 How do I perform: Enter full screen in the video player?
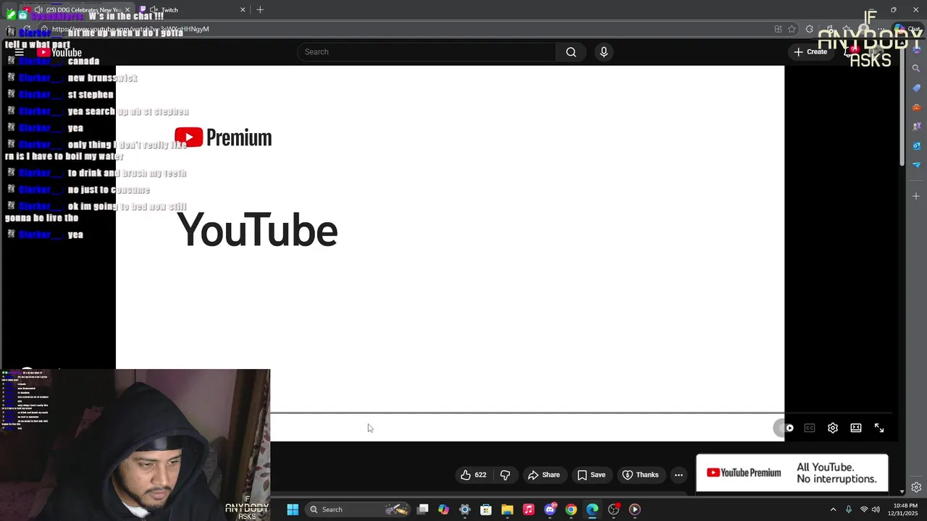pyautogui.click(x=879, y=428)
